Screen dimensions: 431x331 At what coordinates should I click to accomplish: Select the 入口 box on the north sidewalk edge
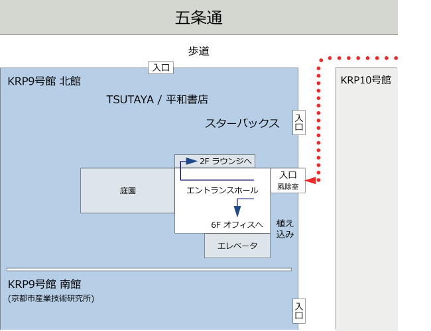161,67
